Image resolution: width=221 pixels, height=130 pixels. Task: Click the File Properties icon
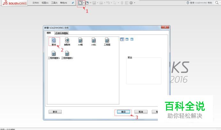click(126, 3)
